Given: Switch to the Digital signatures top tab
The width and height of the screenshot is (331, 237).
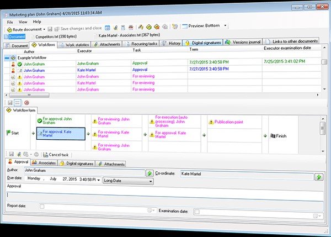Looking at the screenshot, I should tap(203, 43).
